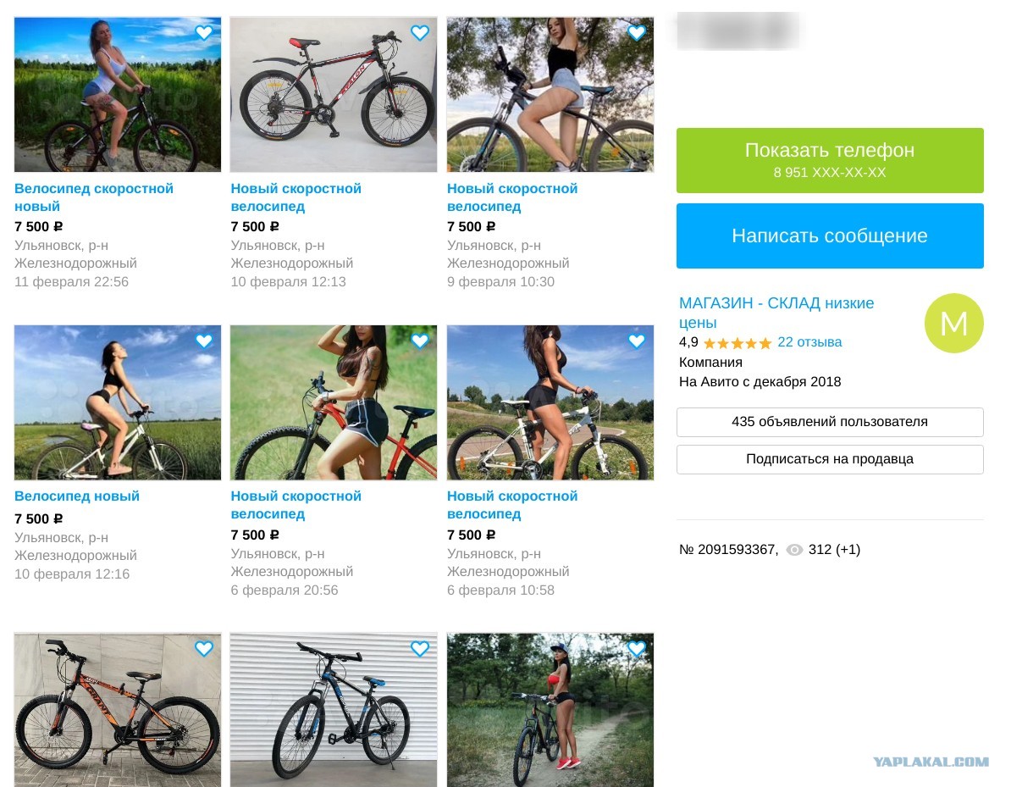This screenshot has width=1011, height=787.
Task: Toggle heart on the 6 февраля 10:58 listing
Action: [x=637, y=341]
